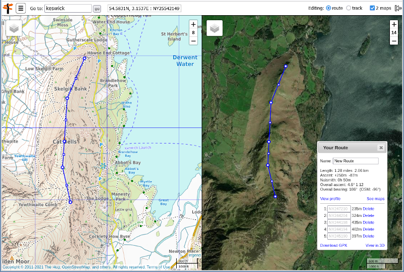Select the track editing radio button
This screenshot has height=272, width=404.
click(348, 8)
